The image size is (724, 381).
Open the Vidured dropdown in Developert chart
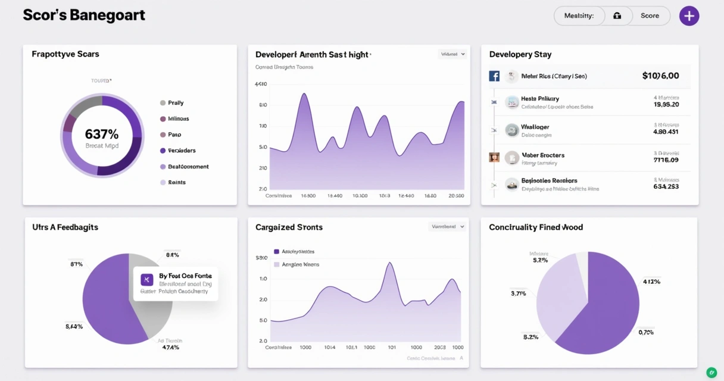[453, 54]
